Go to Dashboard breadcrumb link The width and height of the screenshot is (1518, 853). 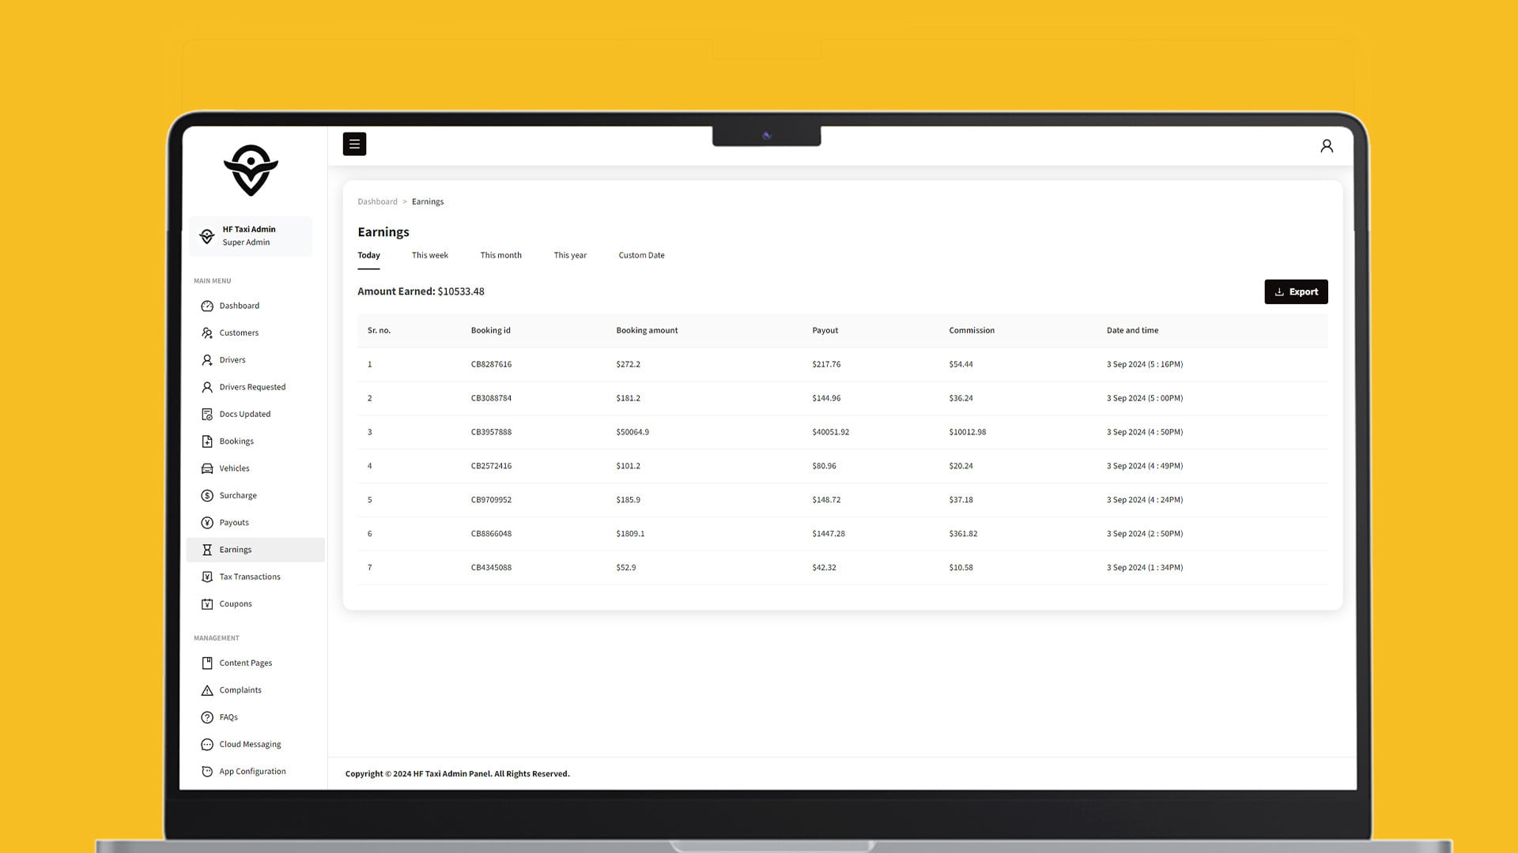tap(377, 202)
